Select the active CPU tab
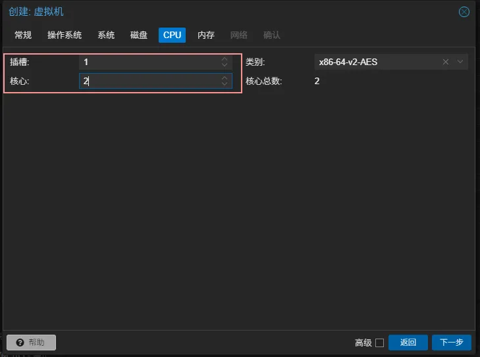Screen dimensions: 480x357 pos(172,35)
